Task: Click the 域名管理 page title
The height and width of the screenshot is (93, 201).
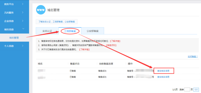Action: coord(54,10)
